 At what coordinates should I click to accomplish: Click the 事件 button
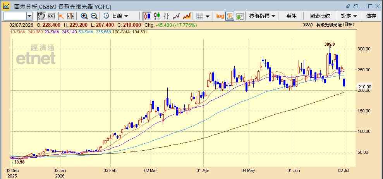[291, 16]
